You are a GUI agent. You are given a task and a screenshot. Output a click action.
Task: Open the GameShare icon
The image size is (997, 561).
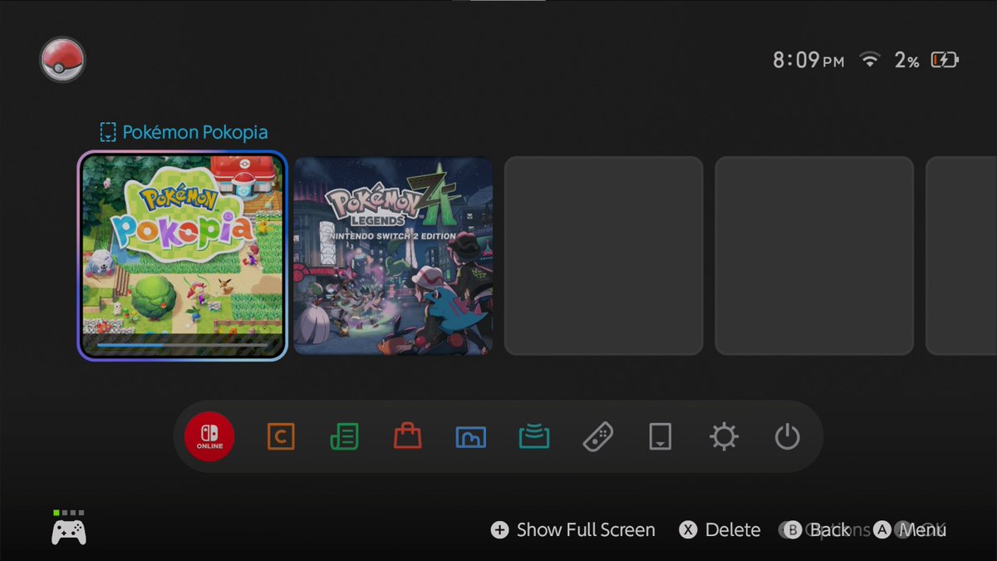pos(534,436)
